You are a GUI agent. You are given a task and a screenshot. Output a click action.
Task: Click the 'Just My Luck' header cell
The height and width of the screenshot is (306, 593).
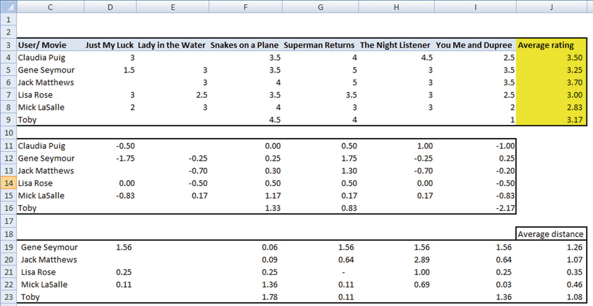click(109, 45)
